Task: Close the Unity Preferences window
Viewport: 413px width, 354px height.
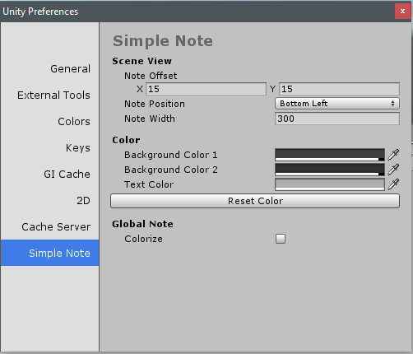Action: pyautogui.click(x=402, y=12)
